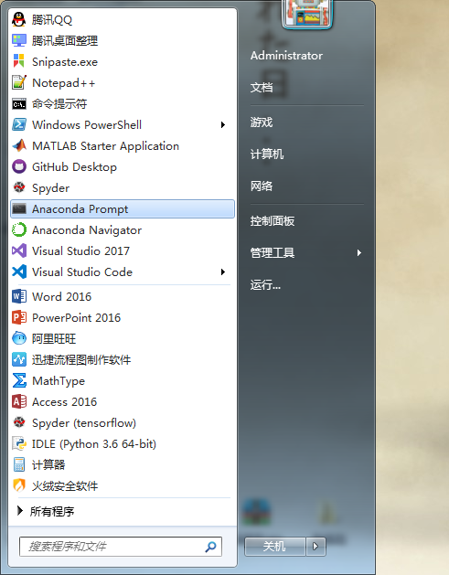Viewport: 449px width, 575px height.
Task: Focus the 搜索程序和文件 search field
Action: point(121,547)
